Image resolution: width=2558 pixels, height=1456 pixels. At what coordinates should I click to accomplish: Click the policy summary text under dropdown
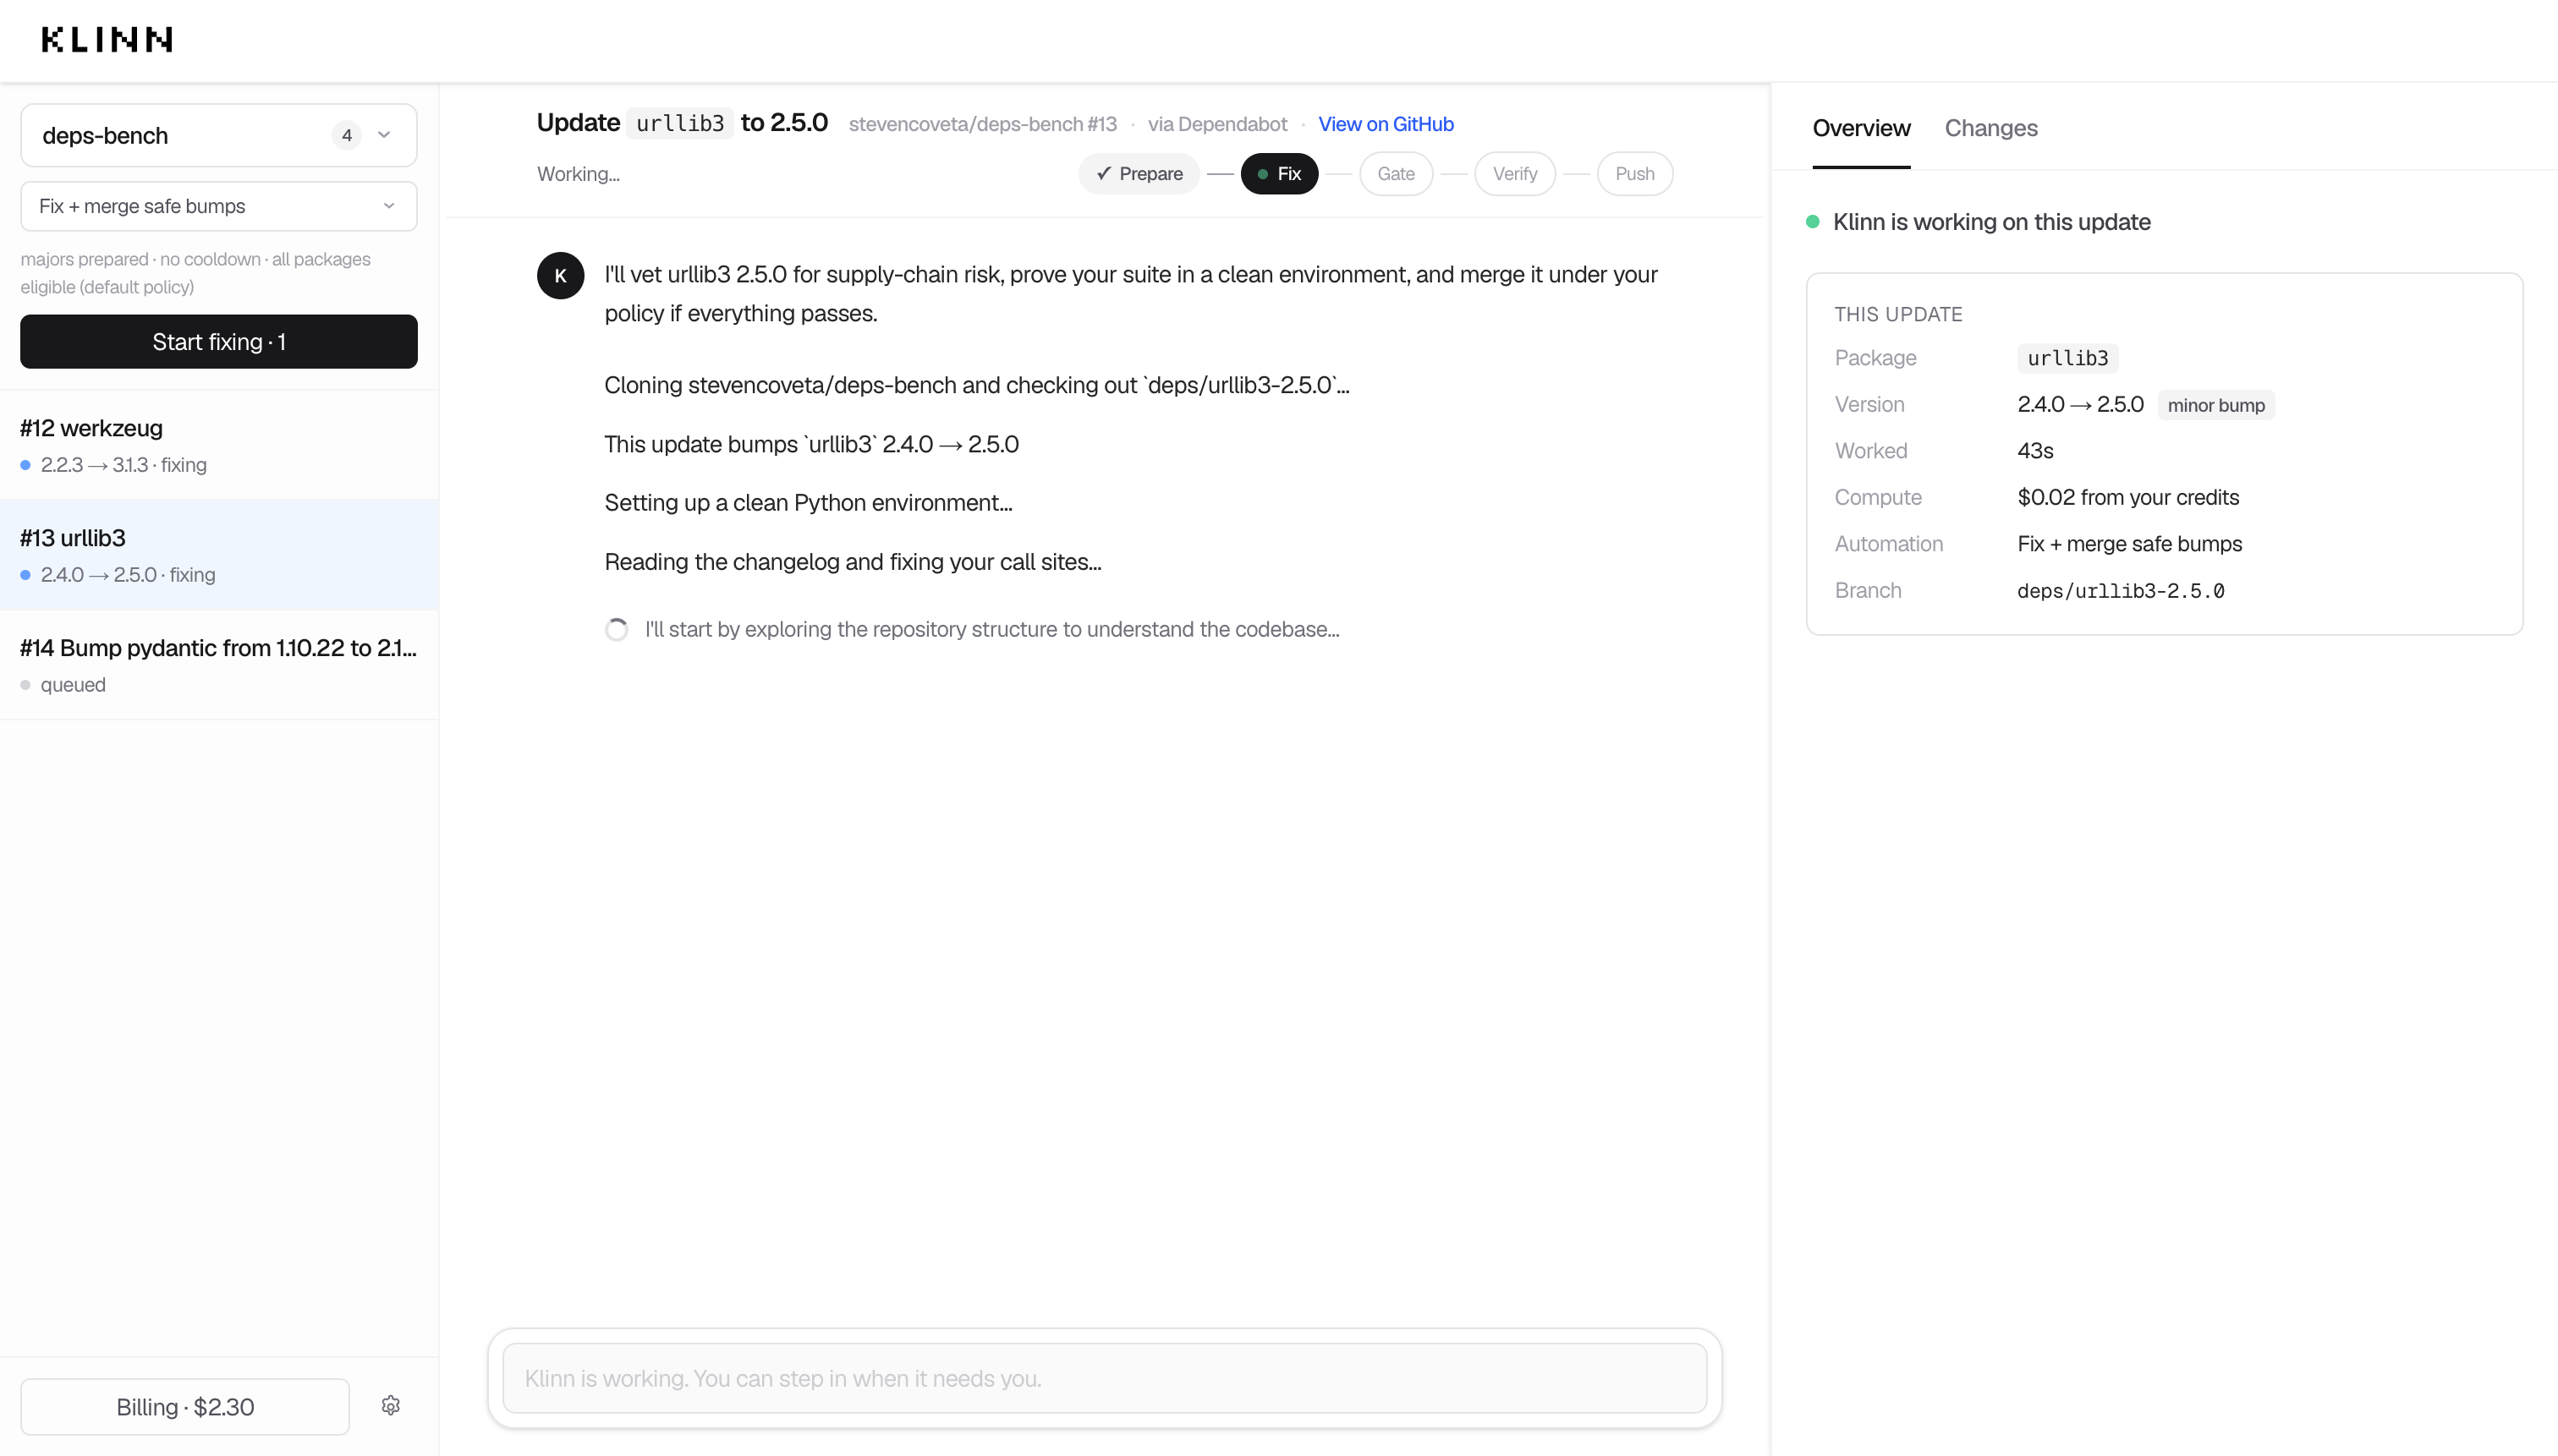point(195,273)
